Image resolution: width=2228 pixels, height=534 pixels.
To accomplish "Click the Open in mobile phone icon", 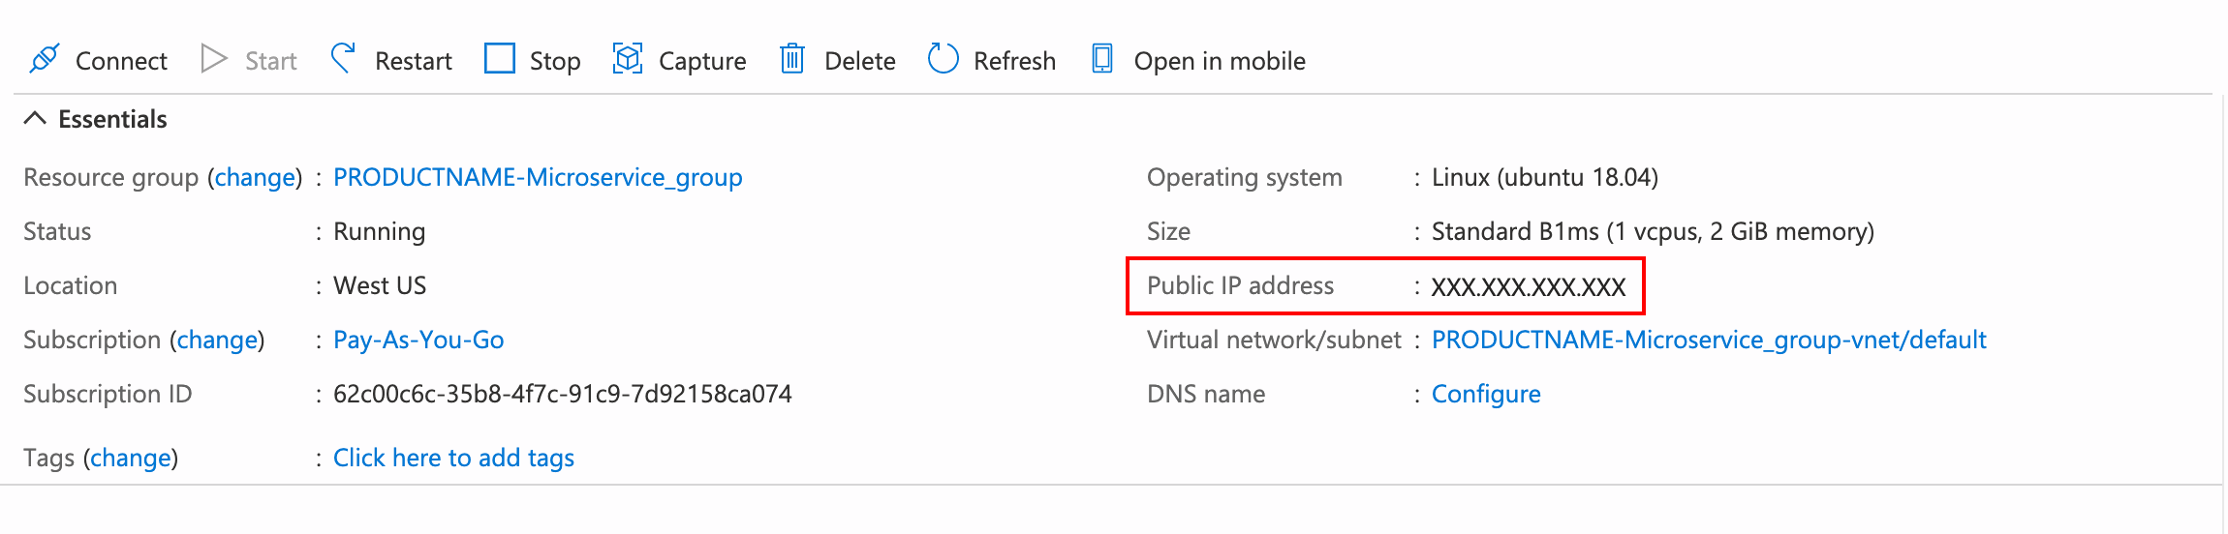I will pos(1102,59).
